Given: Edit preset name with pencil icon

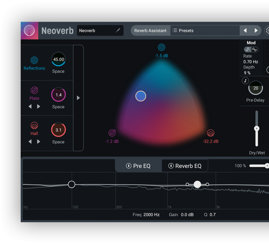Looking at the screenshot, I should click(118, 31).
